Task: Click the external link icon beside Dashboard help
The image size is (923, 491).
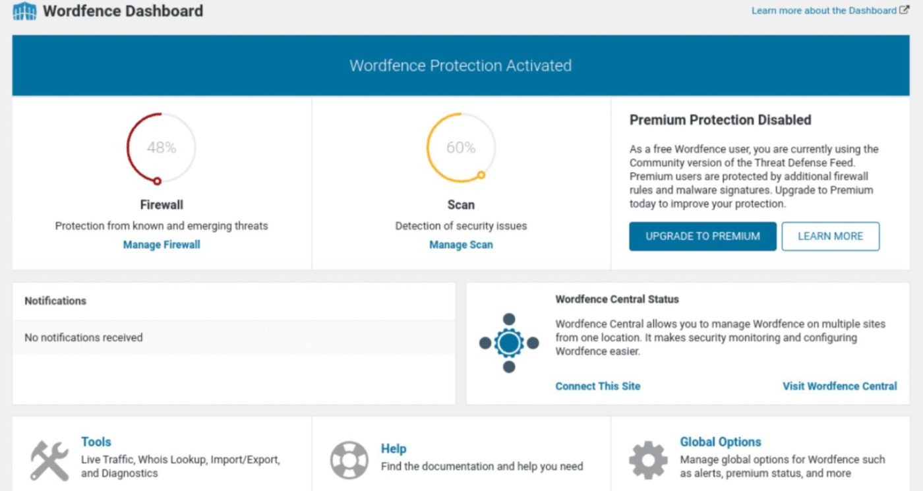Action: (x=905, y=11)
